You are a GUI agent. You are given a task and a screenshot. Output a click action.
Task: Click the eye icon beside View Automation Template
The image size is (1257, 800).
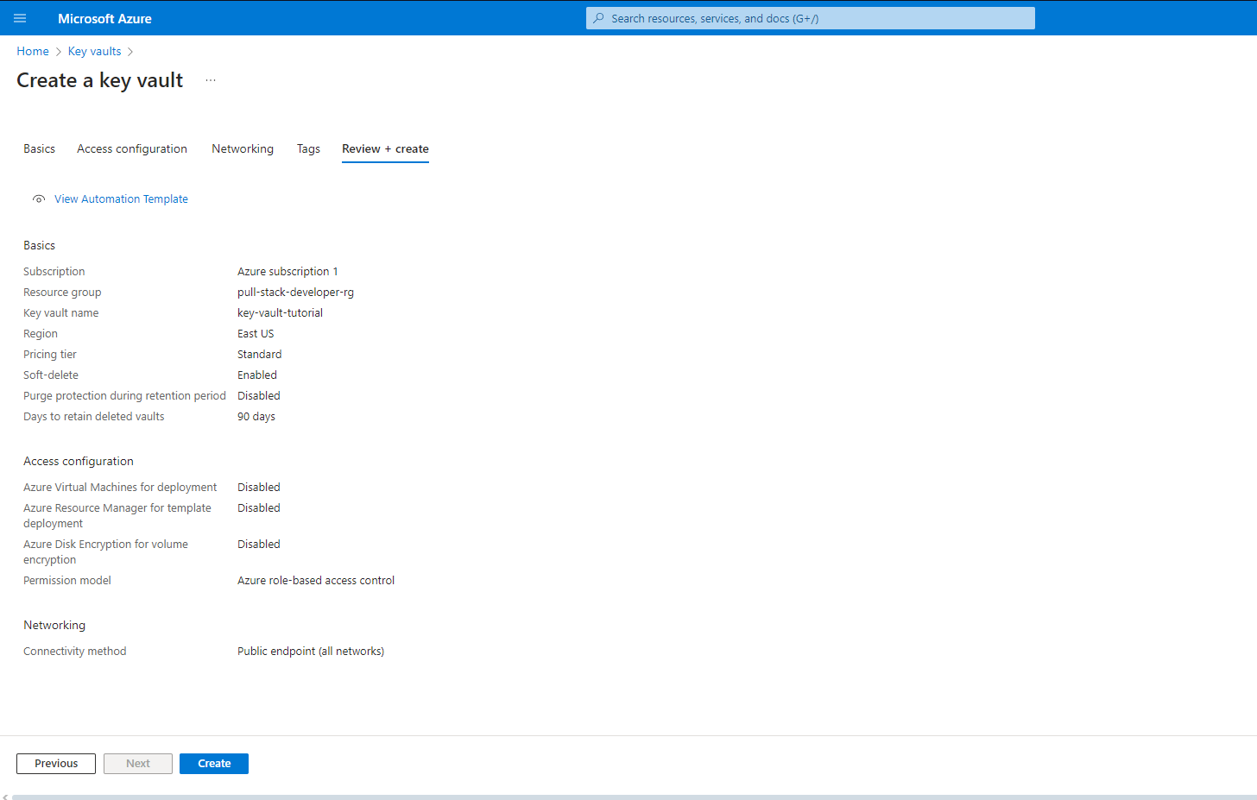pyautogui.click(x=39, y=199)
